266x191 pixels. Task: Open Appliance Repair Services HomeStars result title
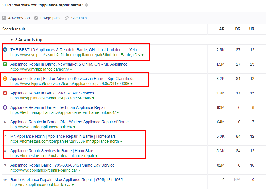pos(52,151)
